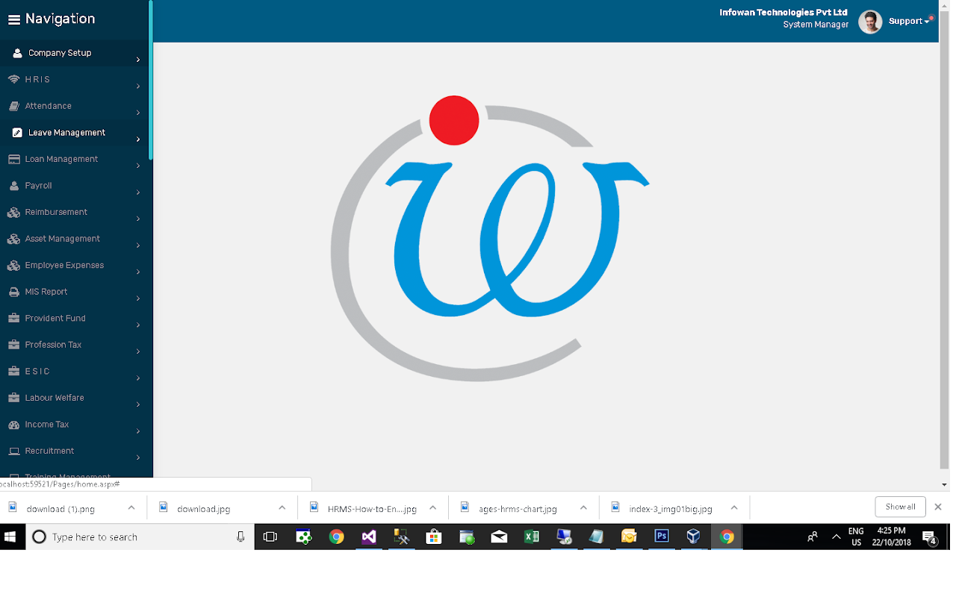Open the Support user dropdown
This screenshot has width=956, height=597.
[909, 22]
